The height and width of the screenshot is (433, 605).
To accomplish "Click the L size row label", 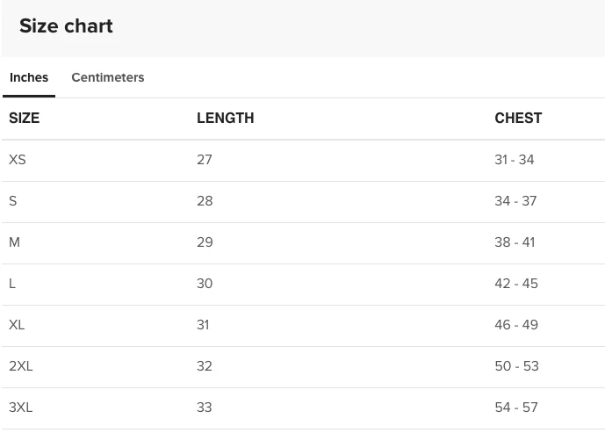I will (12, 284).
